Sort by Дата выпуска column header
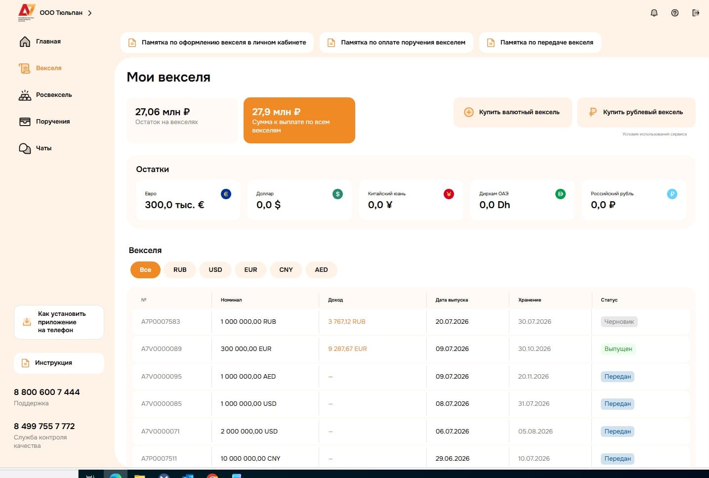 click(452, 300)
